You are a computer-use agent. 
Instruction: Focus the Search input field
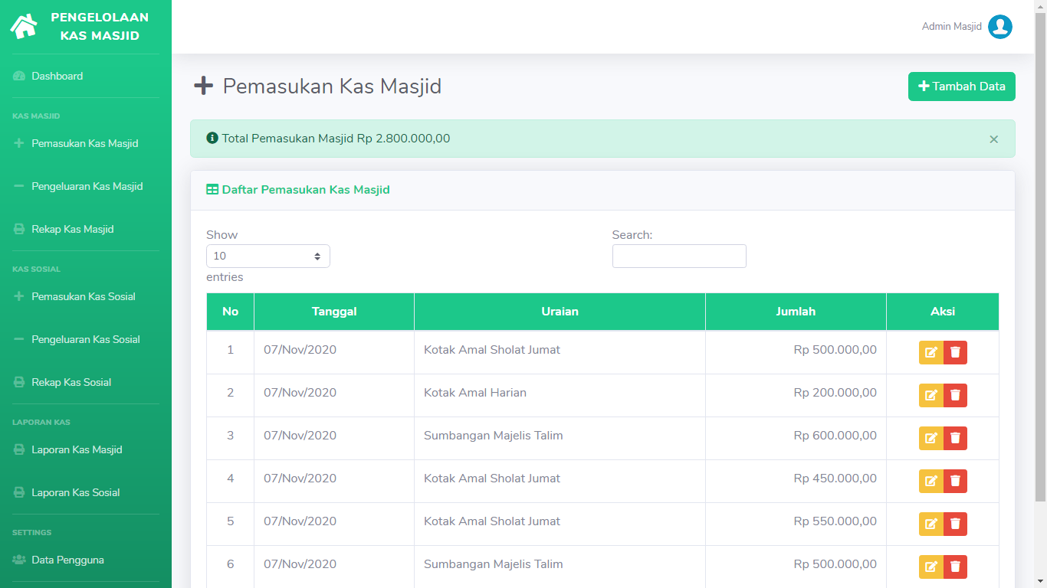[679, 256]
